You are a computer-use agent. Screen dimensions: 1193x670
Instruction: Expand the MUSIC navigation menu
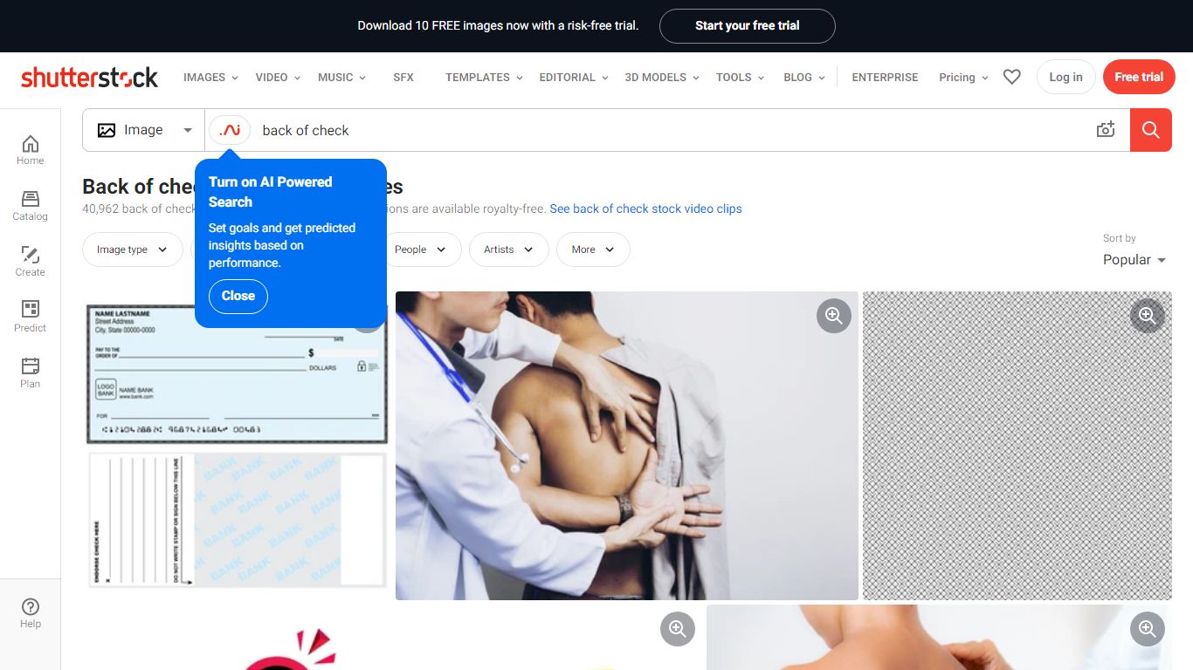pyautogui.click(x=342, y=77)
